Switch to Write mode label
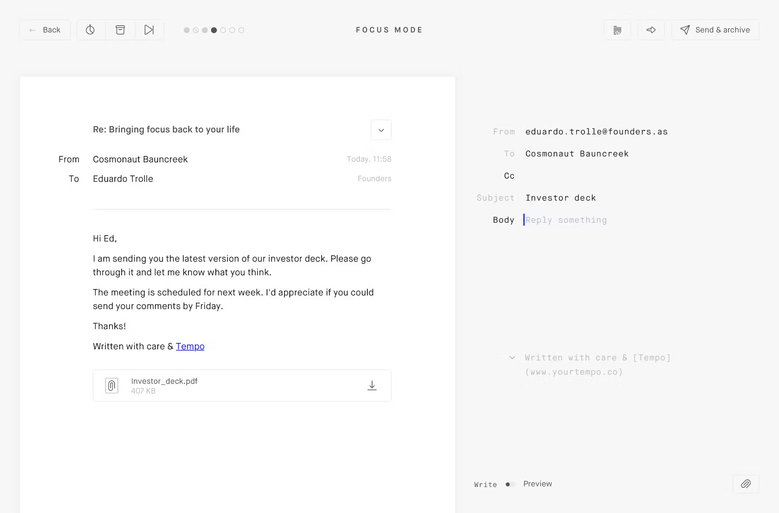Image resolution: width=779 pixels, height=513 pixels. pyautogui.click(x=485, y=485)
